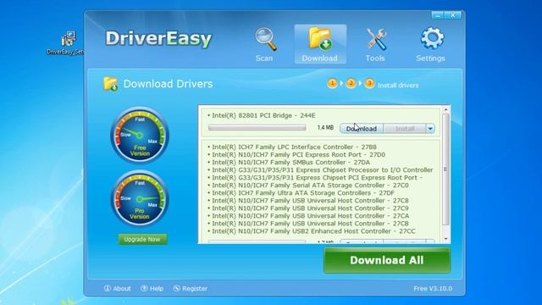Select 'Express Chipset PCI Express Root Port' row

click(x=315, y=177)
